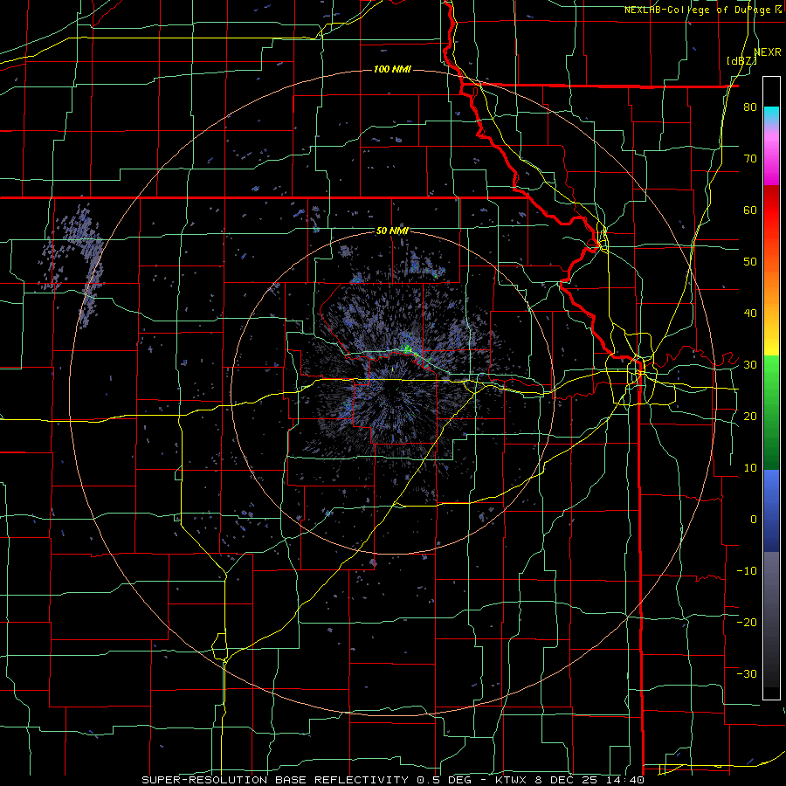The image size is (786, 786).
Task: Click the 60 value on the reflectivity scale
Action: [x=750, y=210]
